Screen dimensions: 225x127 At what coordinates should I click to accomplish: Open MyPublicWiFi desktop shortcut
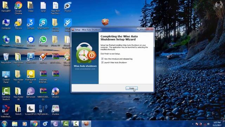tap(43, 110)
